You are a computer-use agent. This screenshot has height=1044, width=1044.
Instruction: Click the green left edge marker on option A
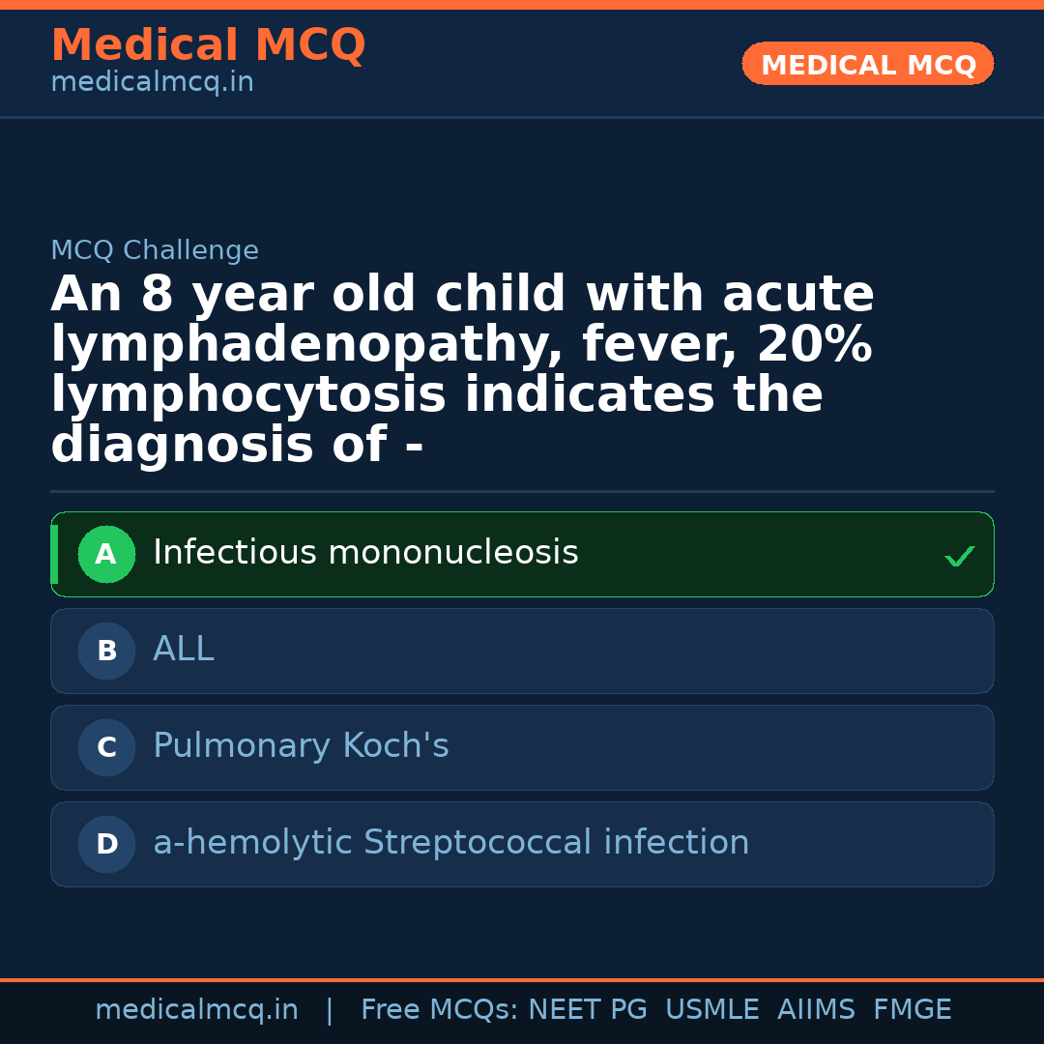[53, 554]
